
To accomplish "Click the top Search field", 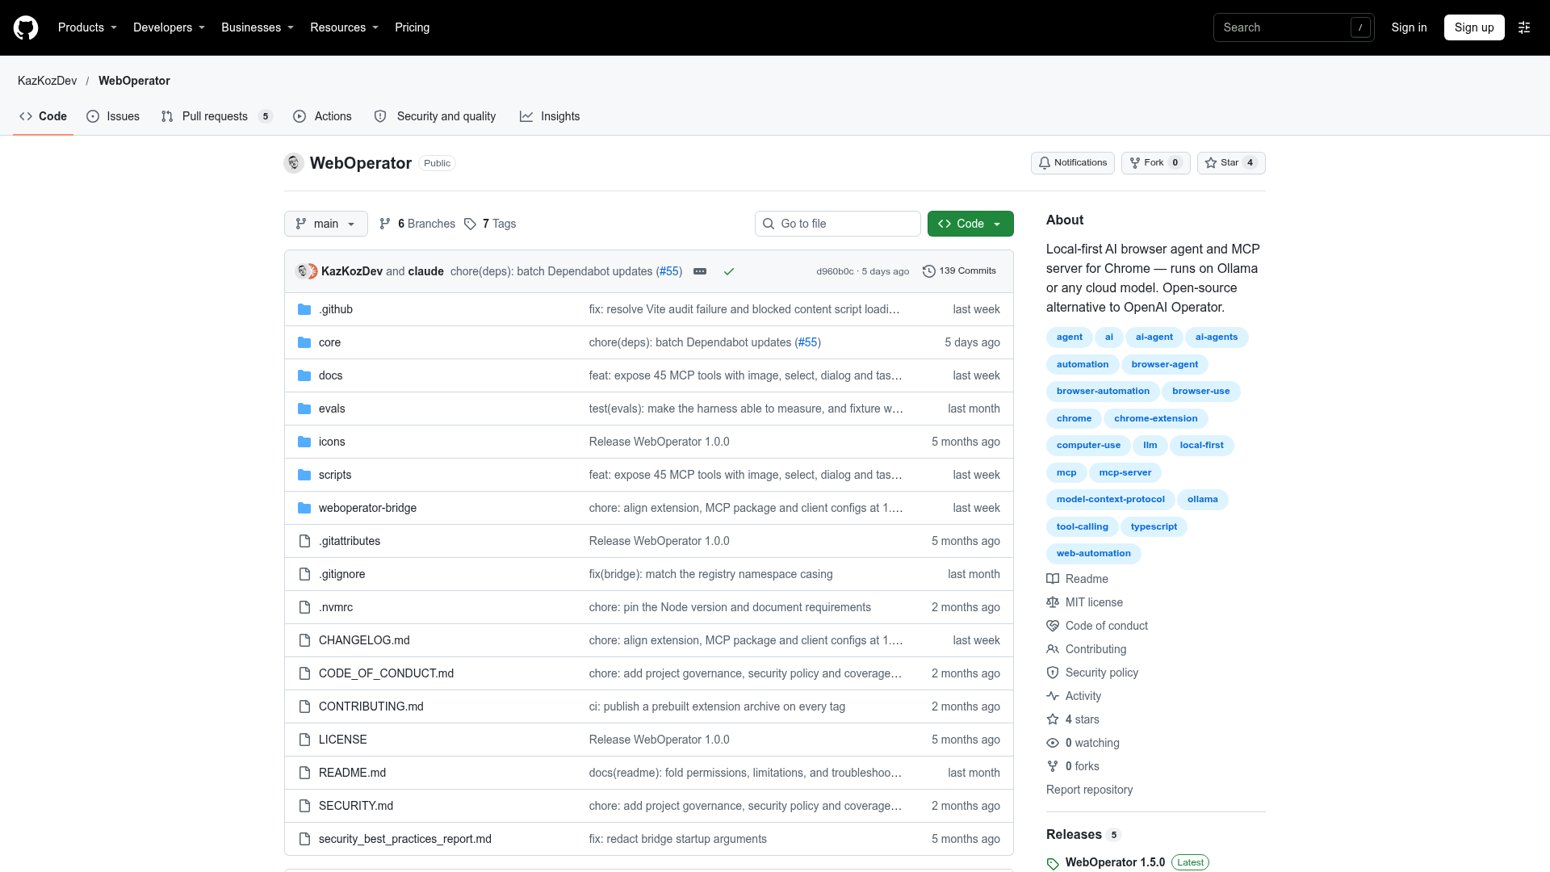I will tap(1293, 27).
